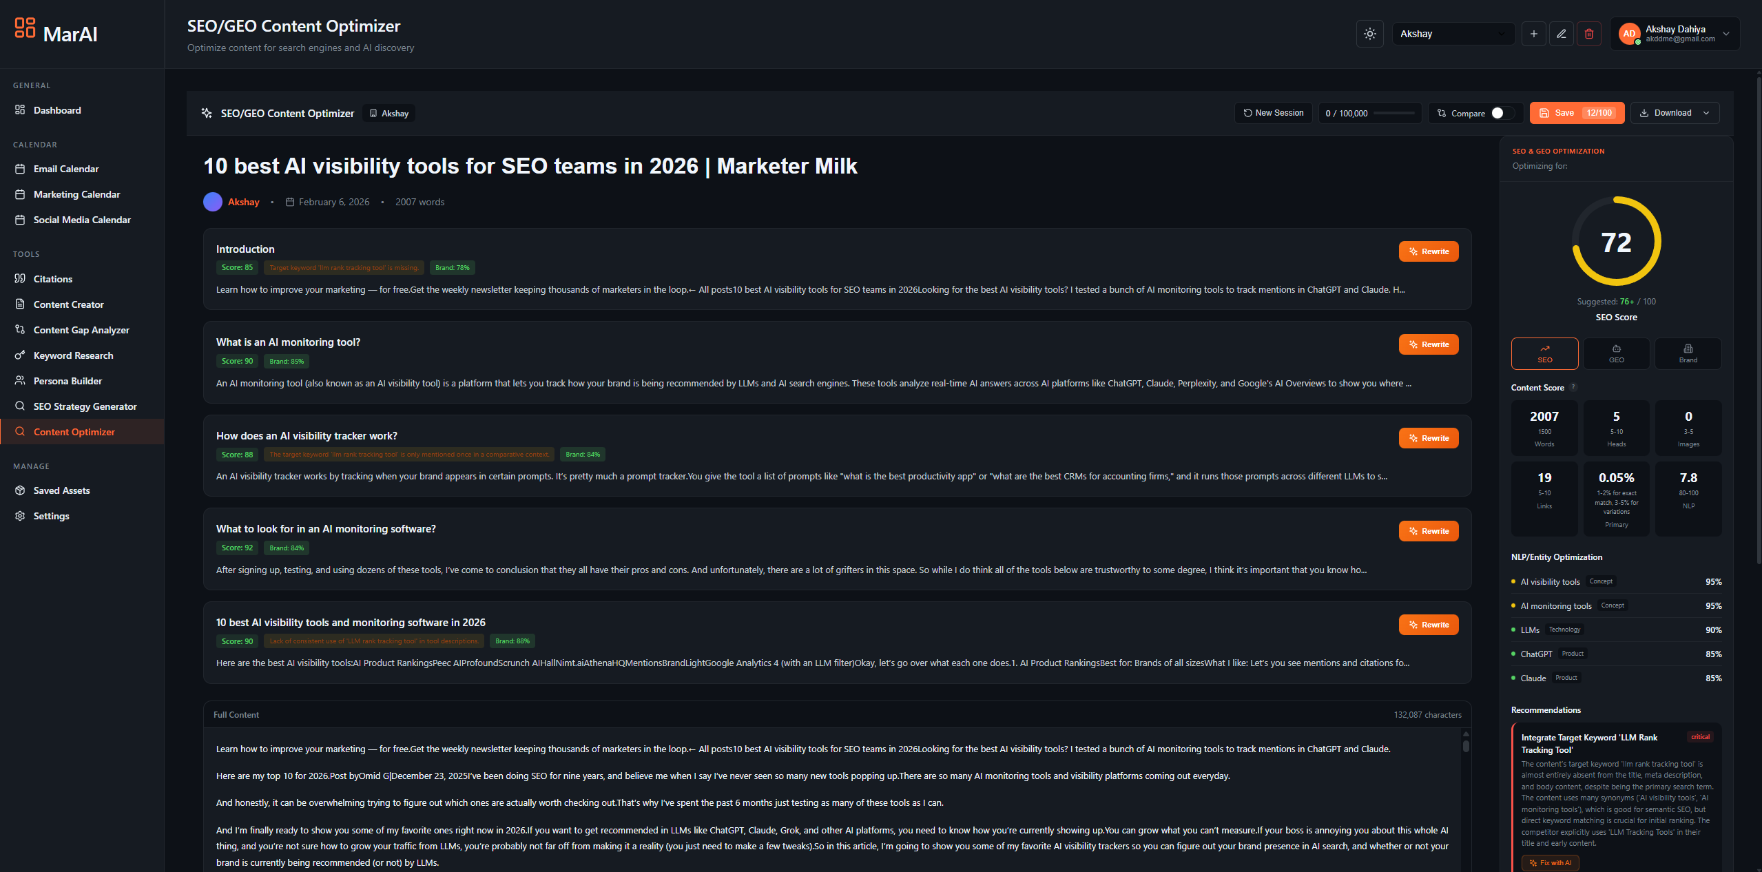Switch to the Brand score tab
The width and height of the screenshot is (1762, 872).
(x=1688, y=353)
